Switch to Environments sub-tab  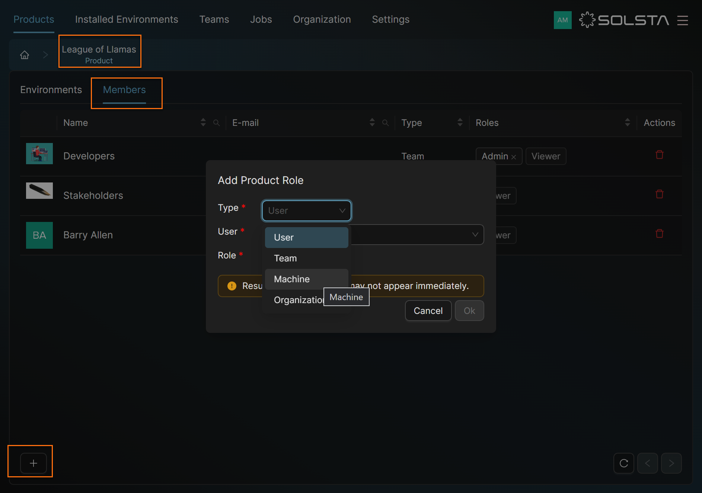coord(51,90)
